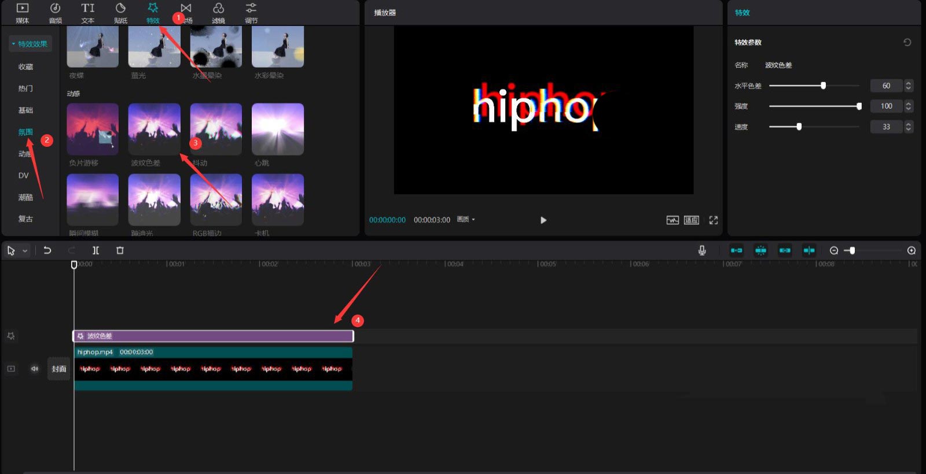Click the 速度 speed slider handle
This screenshot has height=474, width=926.
(x=799, y=127)
